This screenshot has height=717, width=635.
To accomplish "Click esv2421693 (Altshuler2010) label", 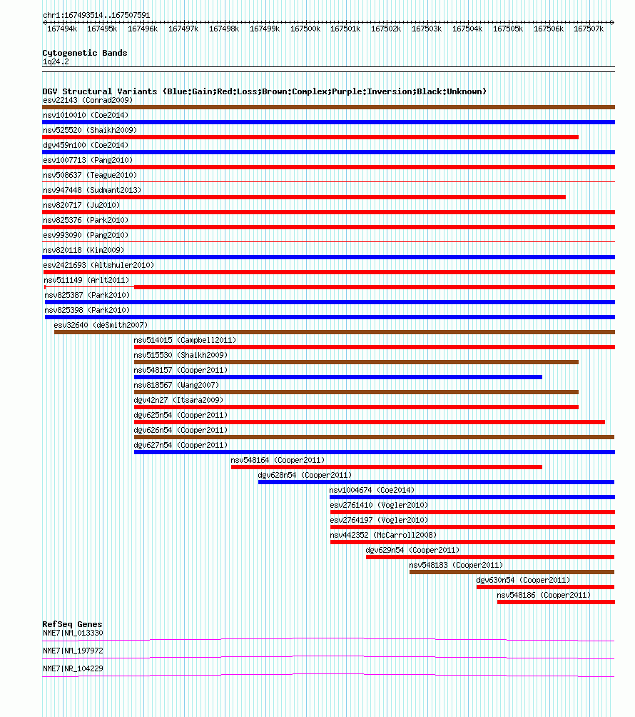I will pyautogui.click(x=98, y=265).
